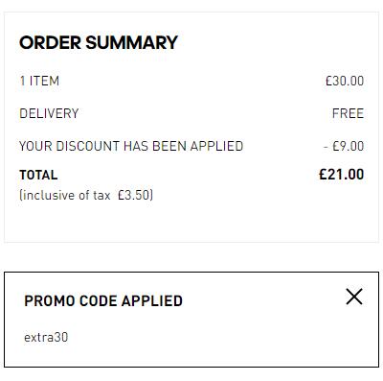Viewport: 383px width, 381px height.
Task: Select the ORDER SUMMARY heading
Action: pyautogui.click(x=99, y=42)
